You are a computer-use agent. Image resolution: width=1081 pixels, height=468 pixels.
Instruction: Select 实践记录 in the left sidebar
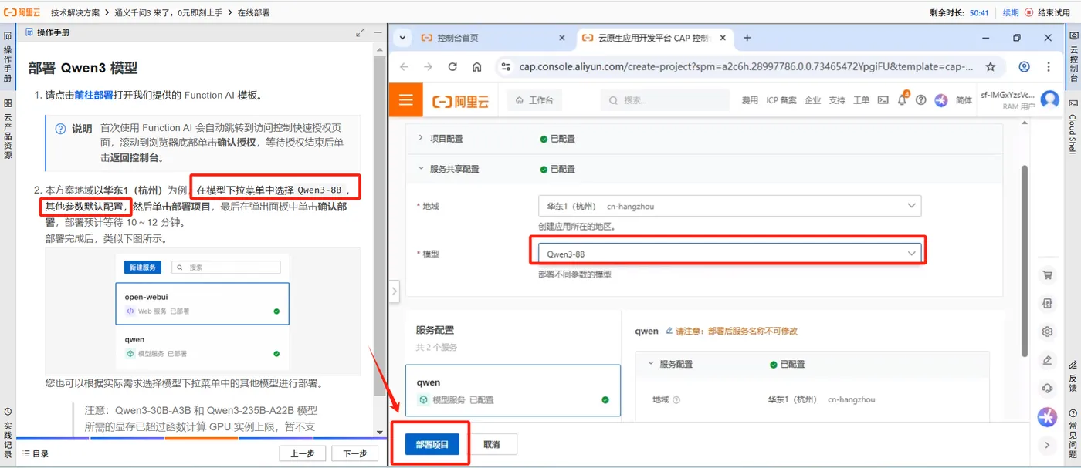[x=8, y=433]
